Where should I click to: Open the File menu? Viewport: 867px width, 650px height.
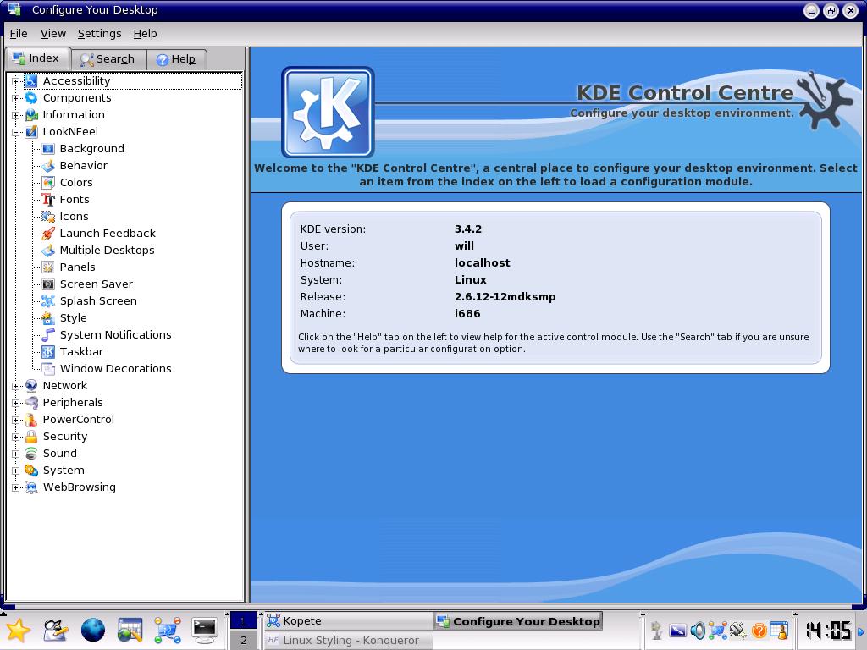click(19, 34)
